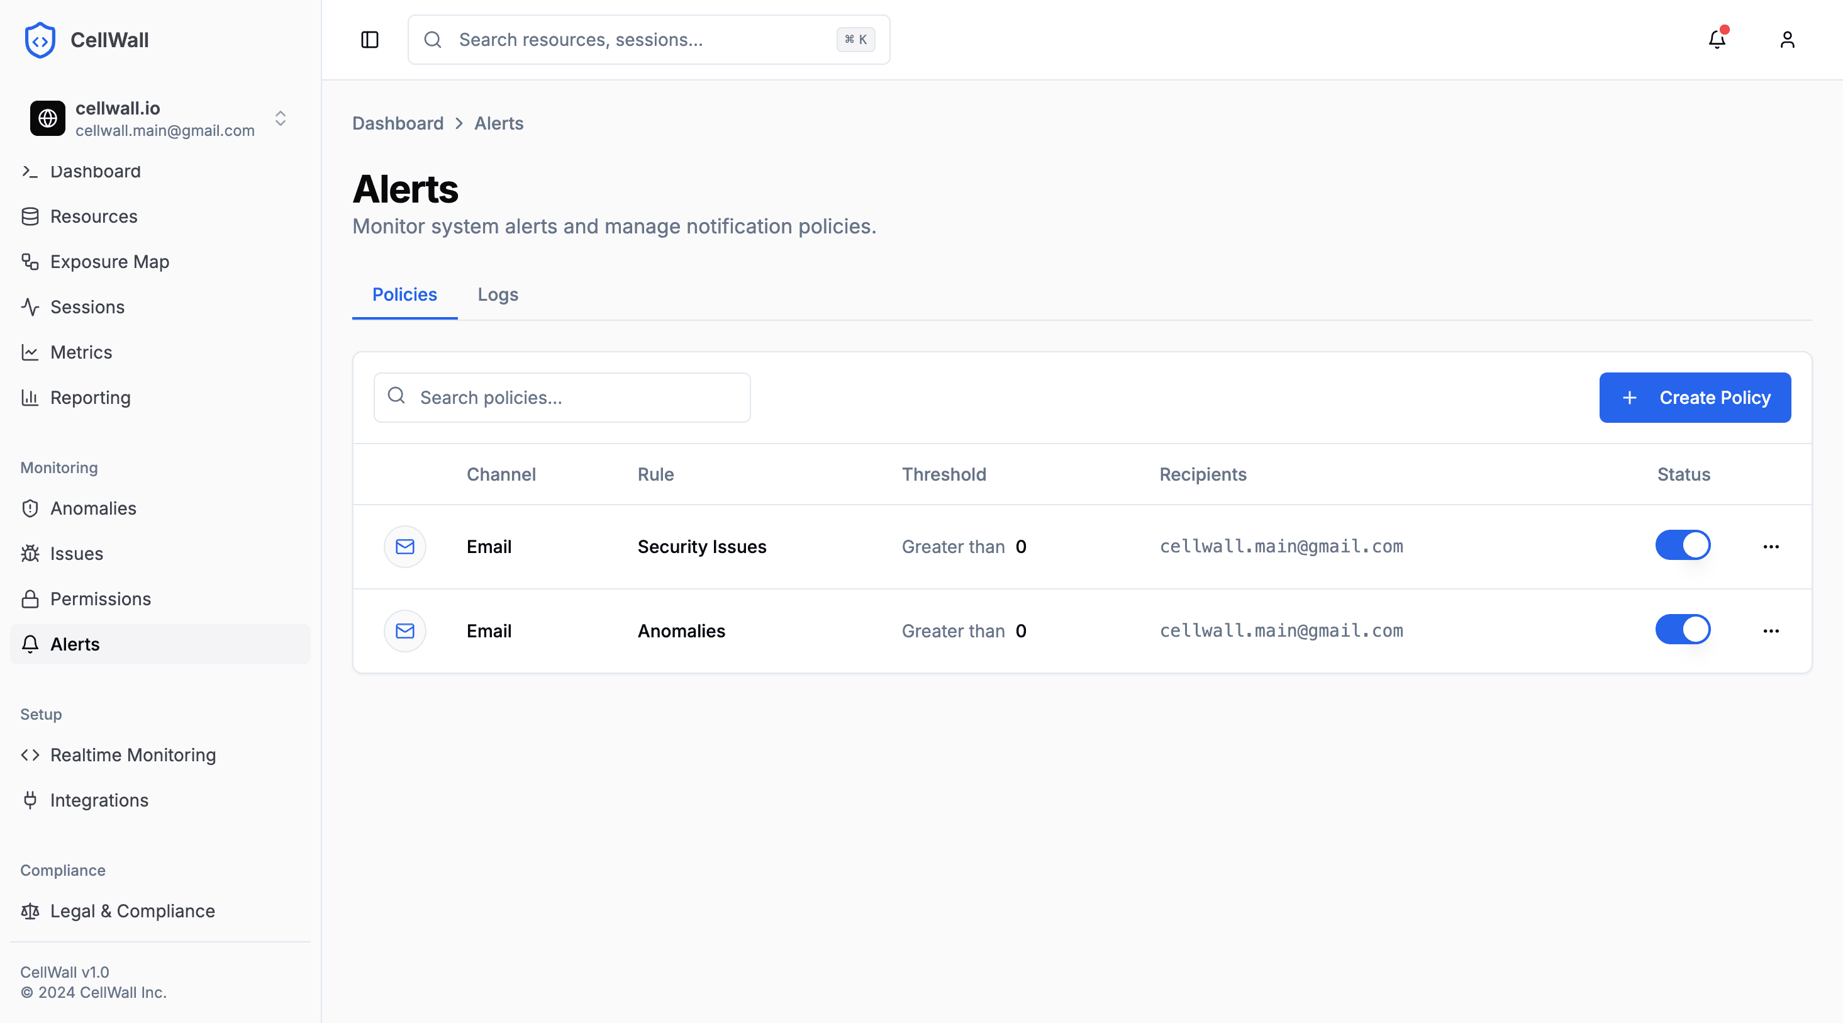The height and width of the screenshot is (1023, 1843).
Task: Click the search policies input field
Action: click(x=562, y=397)
